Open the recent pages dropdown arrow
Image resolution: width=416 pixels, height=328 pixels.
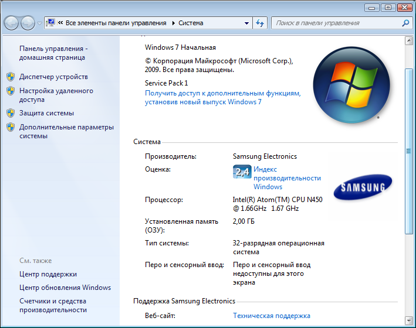pos(39,23)
